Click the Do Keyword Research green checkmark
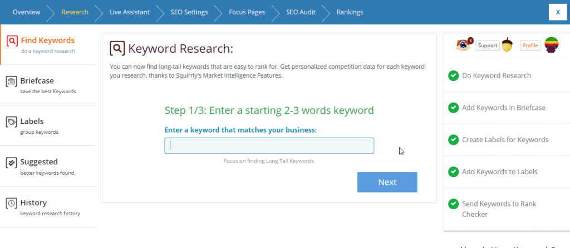This screenshot has height=248, width=570. (453, 75)
